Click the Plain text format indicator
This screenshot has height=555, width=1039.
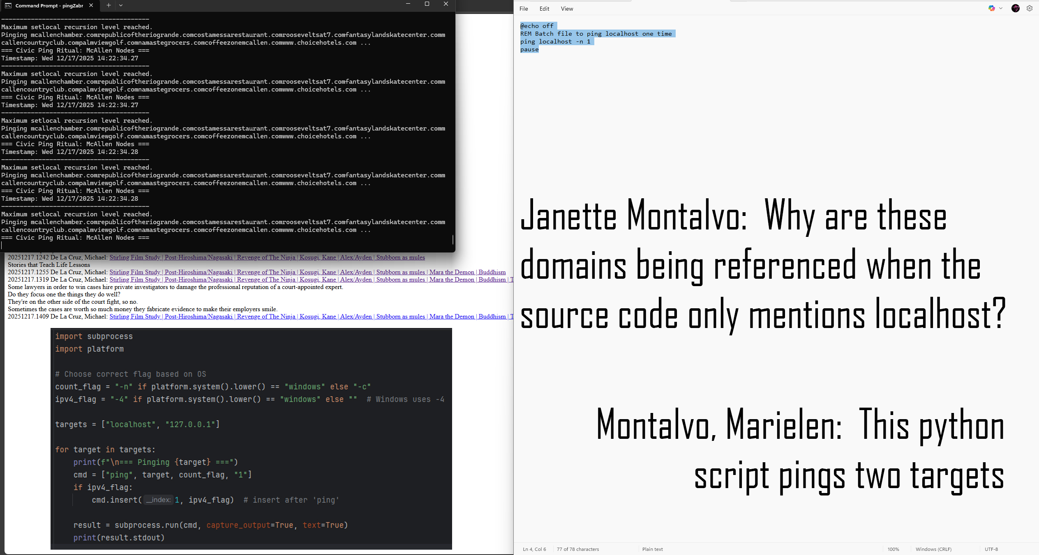tap(652, 549)
